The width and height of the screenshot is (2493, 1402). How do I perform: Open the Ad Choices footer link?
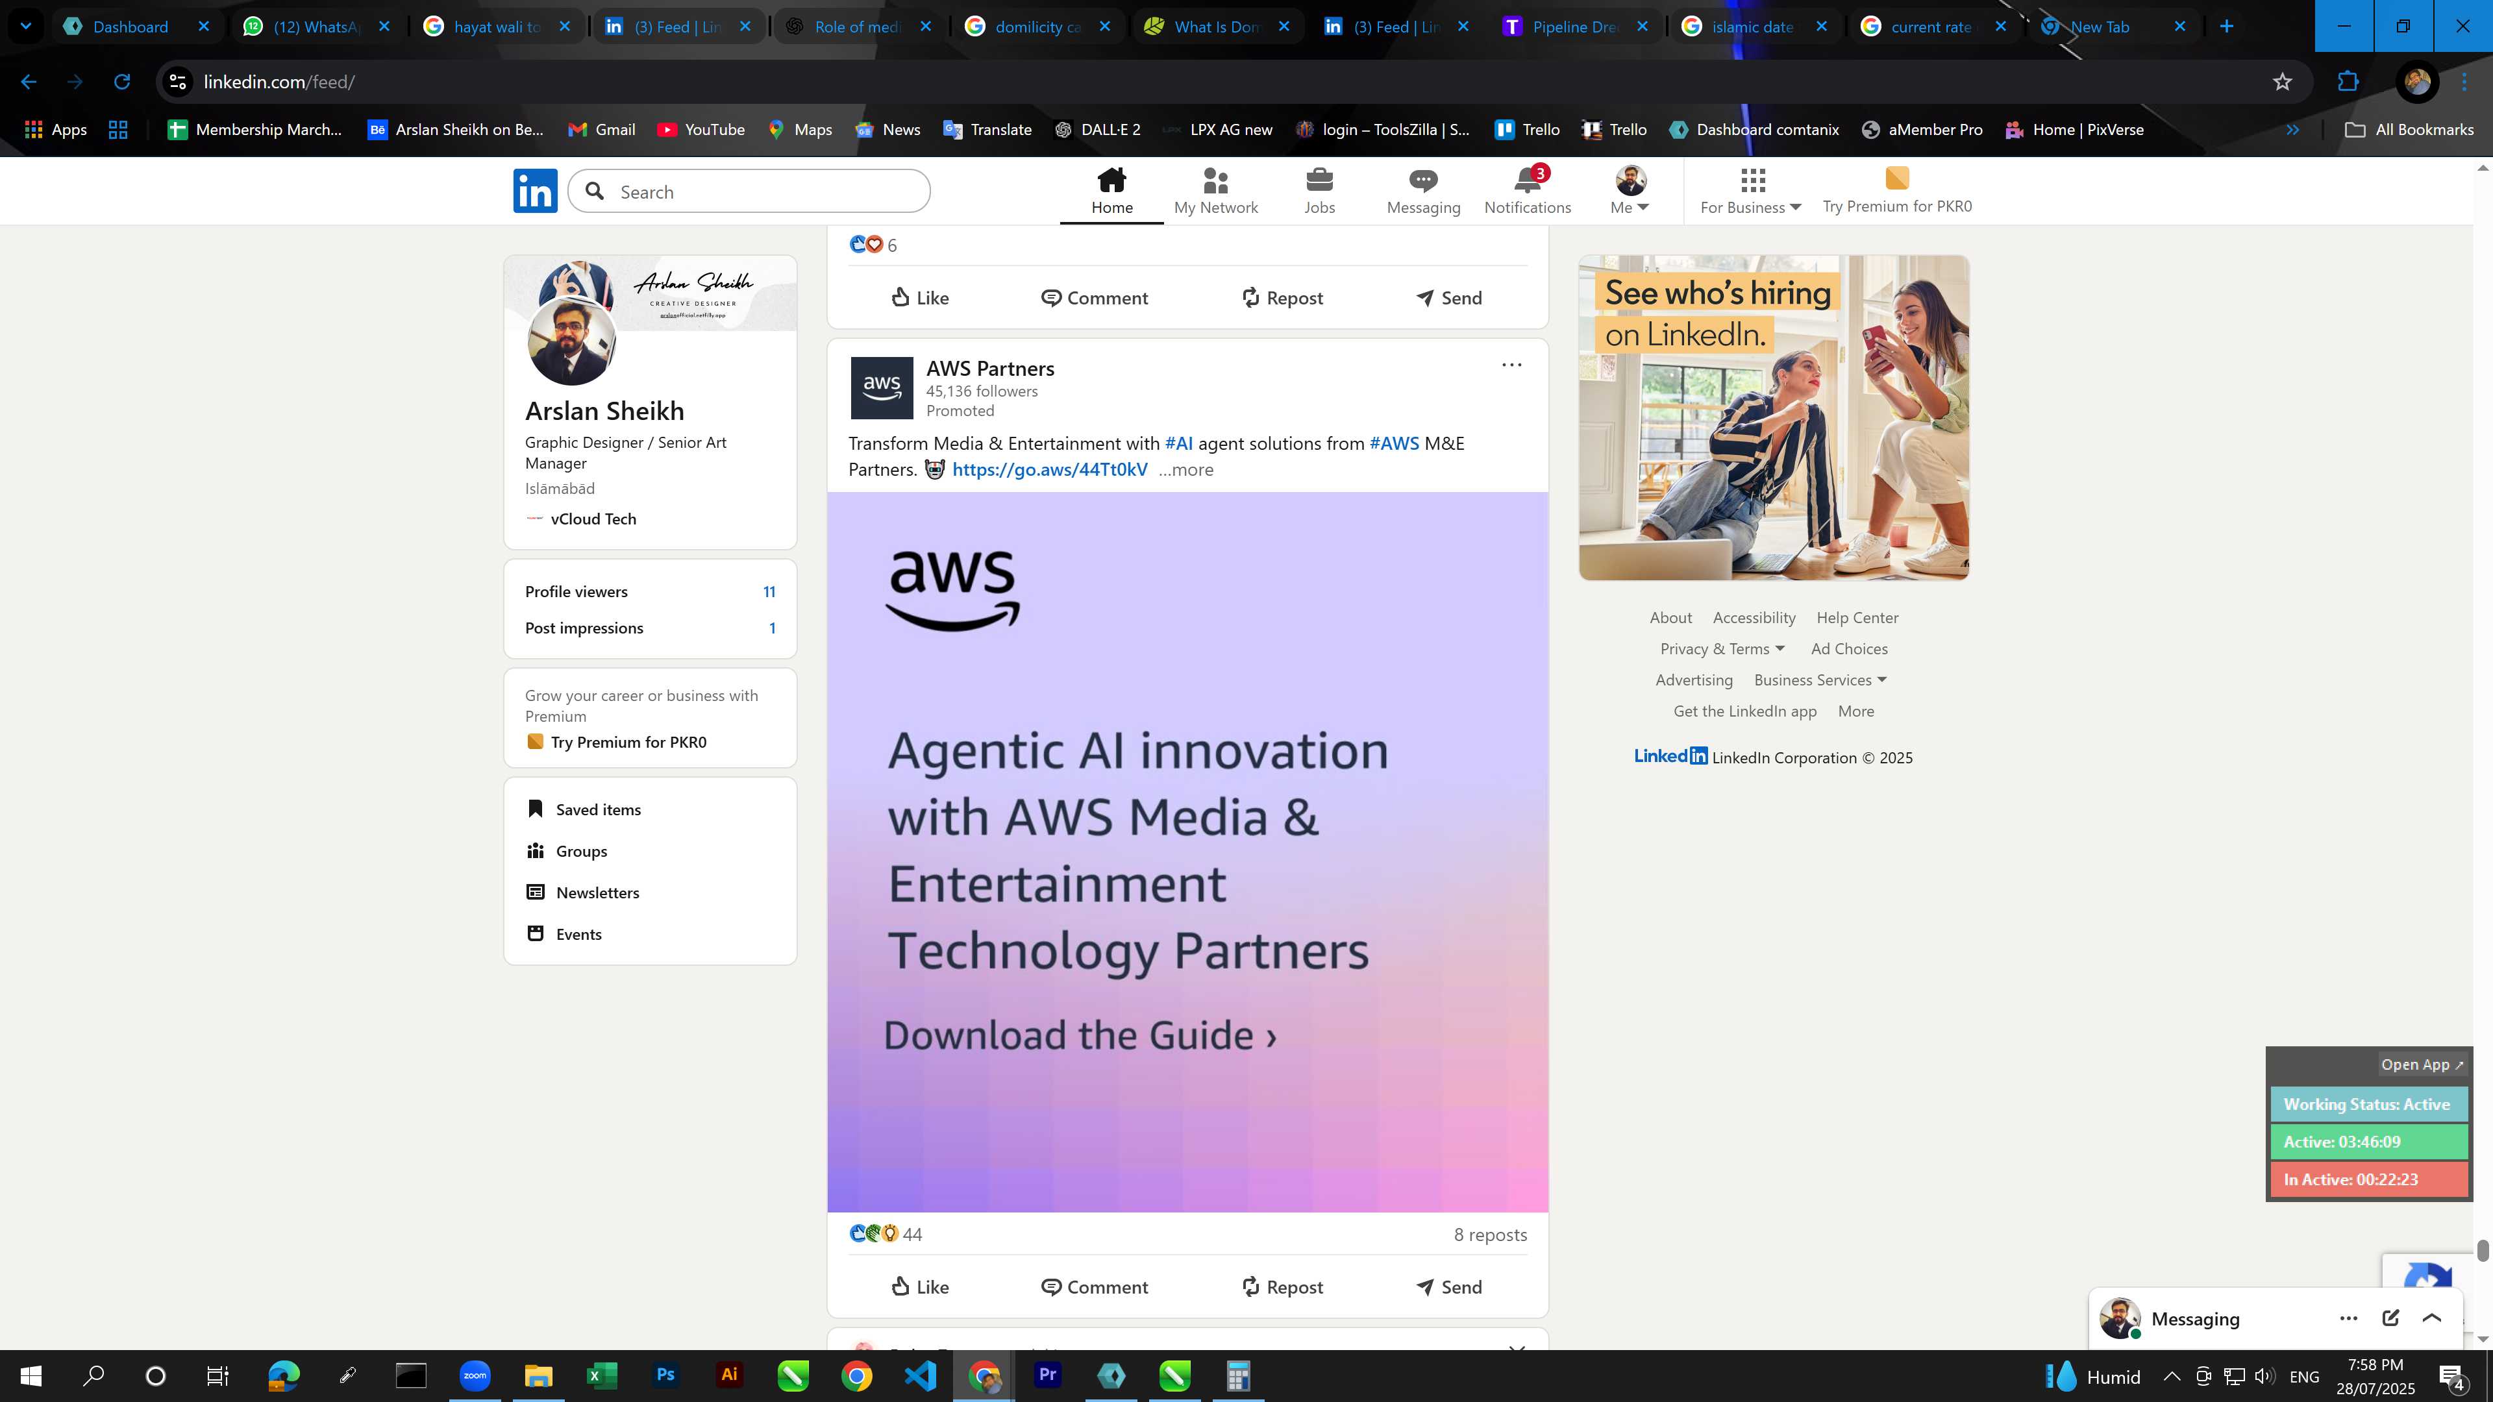[x=1850, y=649]
